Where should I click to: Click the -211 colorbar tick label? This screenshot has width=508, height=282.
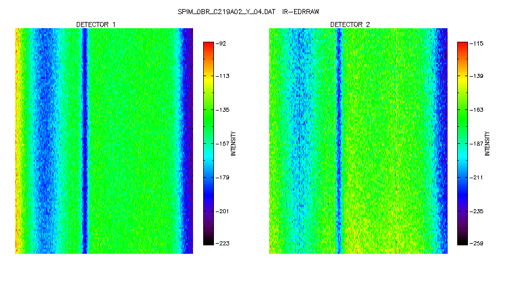476,178
